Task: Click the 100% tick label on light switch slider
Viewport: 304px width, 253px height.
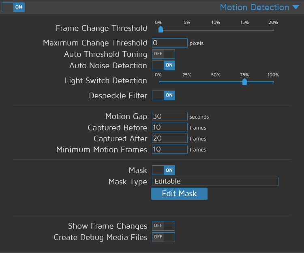Action: 273,75
